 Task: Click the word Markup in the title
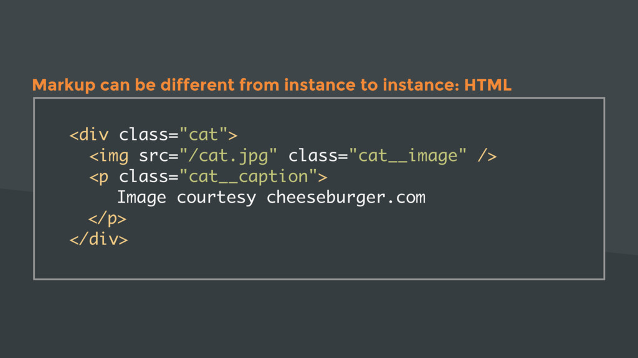click(x=64, y=85)
